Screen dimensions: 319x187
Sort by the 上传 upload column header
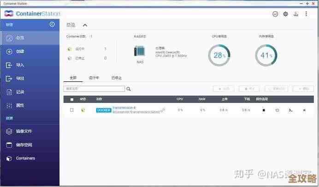pyautogui.click(x=224, y=99)
